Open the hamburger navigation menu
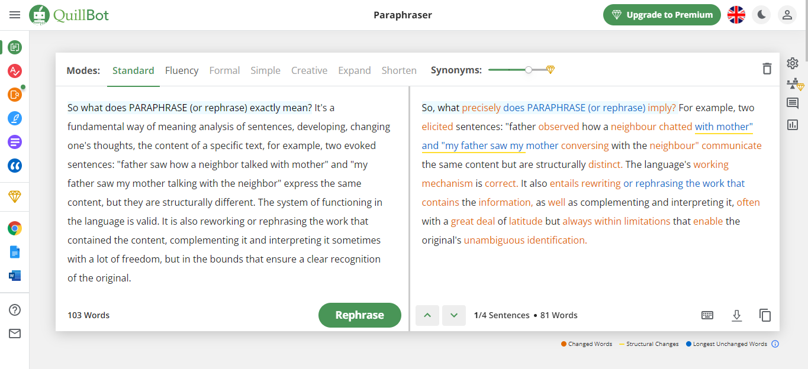The height and width of the screenshot is (369, 808). 15,15
